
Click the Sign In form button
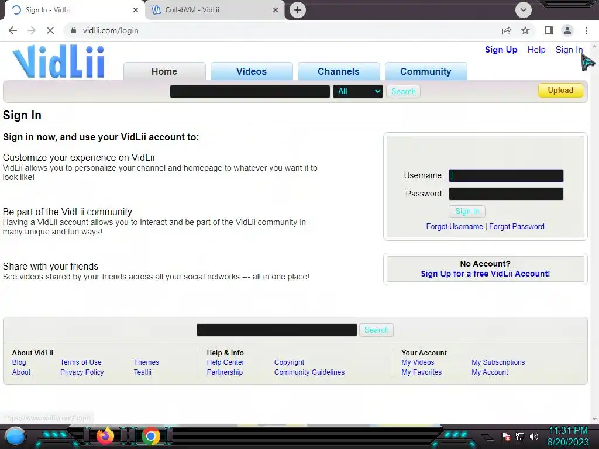point(467,212)
